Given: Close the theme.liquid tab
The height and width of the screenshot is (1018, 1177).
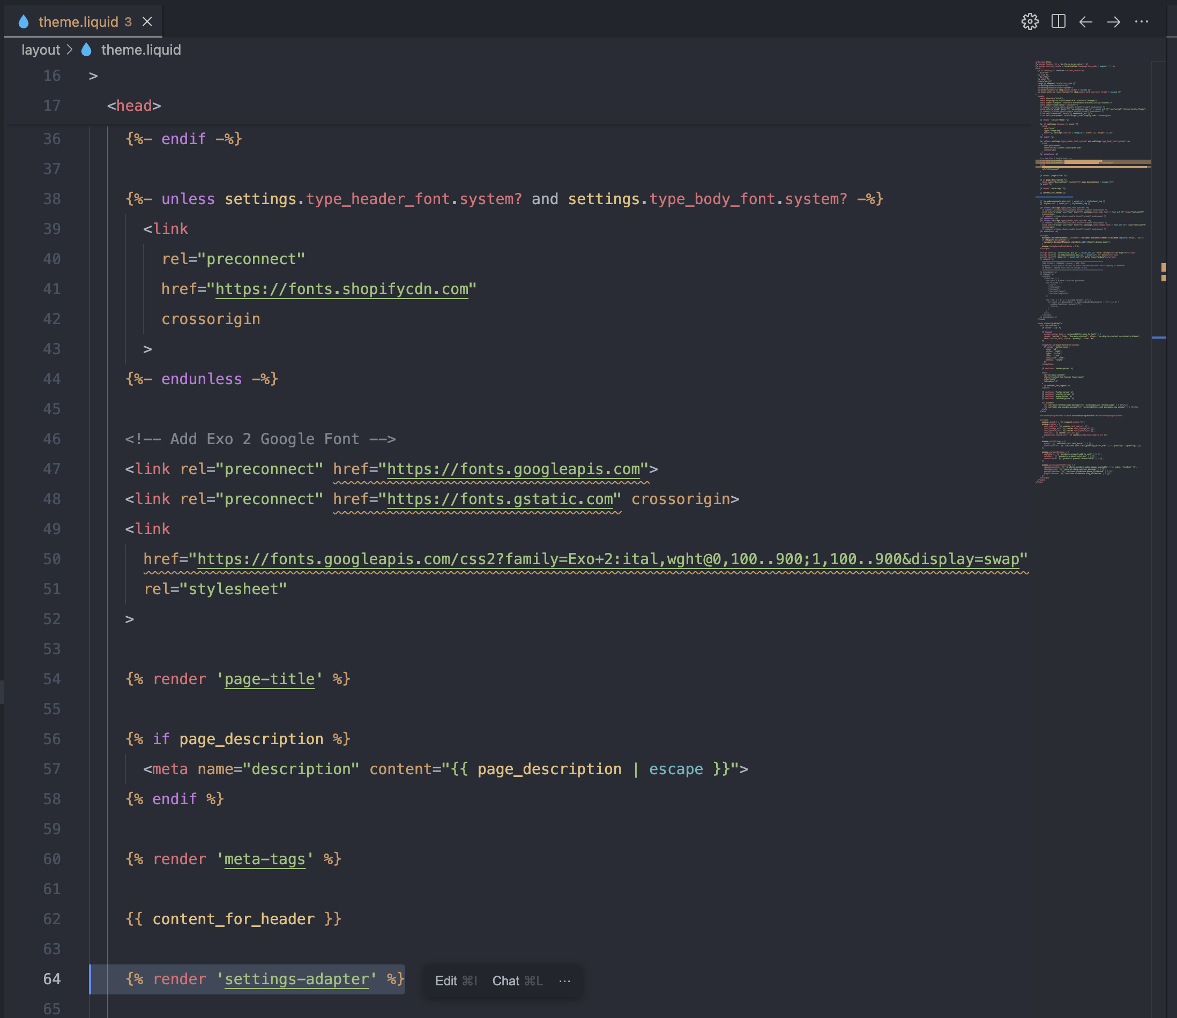Looking at the screenshot, I should [x=148, y=21].
